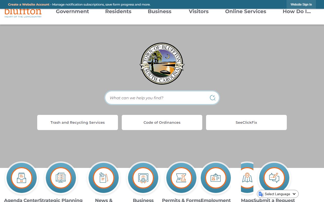324x202 pixels.
Task: Click the Town of Bluffton seal
Action: (x=162, y=64)
